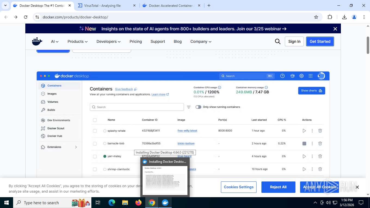The width and height of the screenshot is (370, 208).
Task: Open the Support menu item
Action: [158, 41]
